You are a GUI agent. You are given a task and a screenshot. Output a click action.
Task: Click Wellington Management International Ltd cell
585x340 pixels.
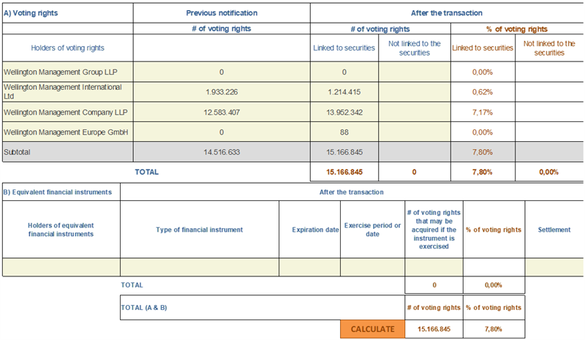[67, 92]
